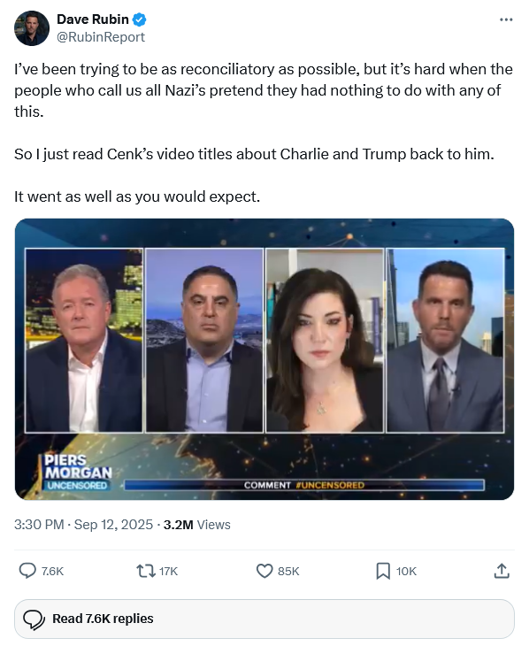
Task: Click the 7.6K replies count
Action: [x=52, y=571]
